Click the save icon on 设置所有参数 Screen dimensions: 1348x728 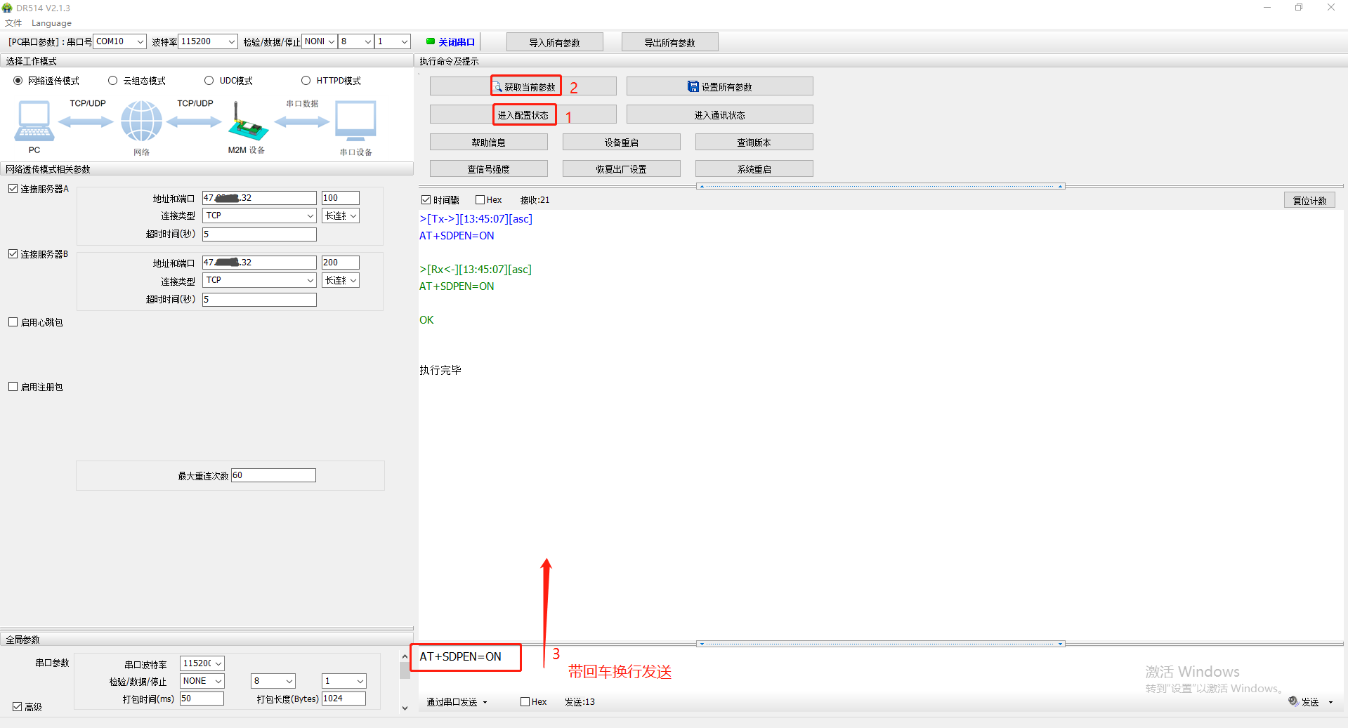tap(693, 87)
